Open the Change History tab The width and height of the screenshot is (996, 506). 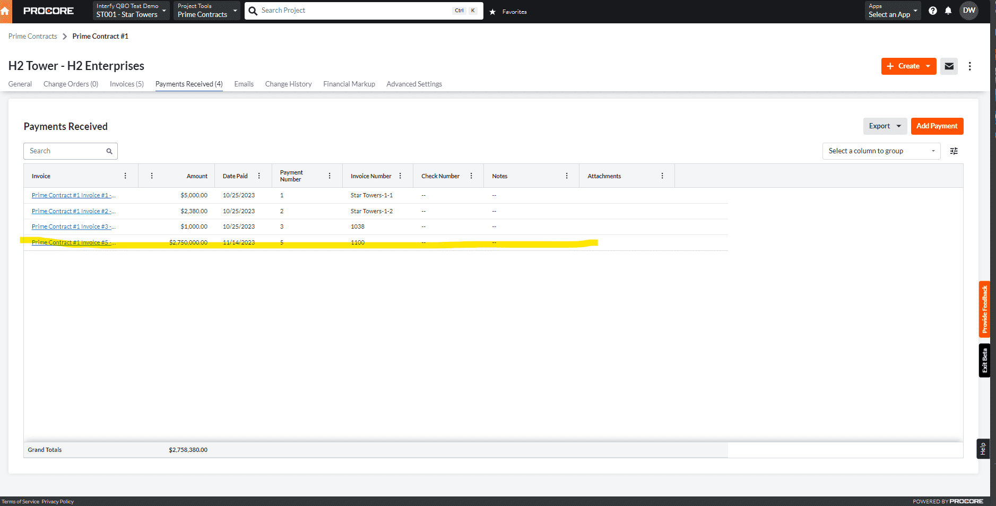click(288, 84)
